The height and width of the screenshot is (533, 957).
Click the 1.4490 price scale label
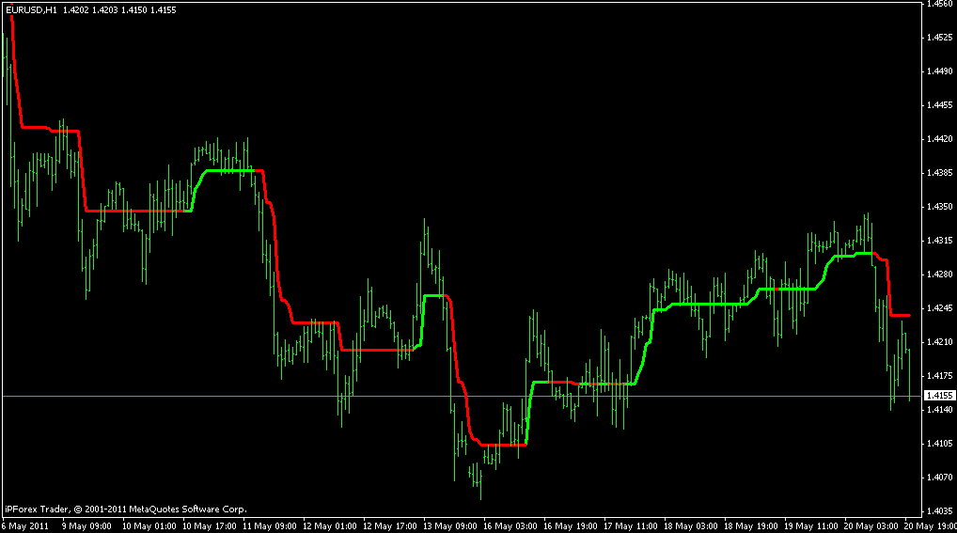(939, 71)
